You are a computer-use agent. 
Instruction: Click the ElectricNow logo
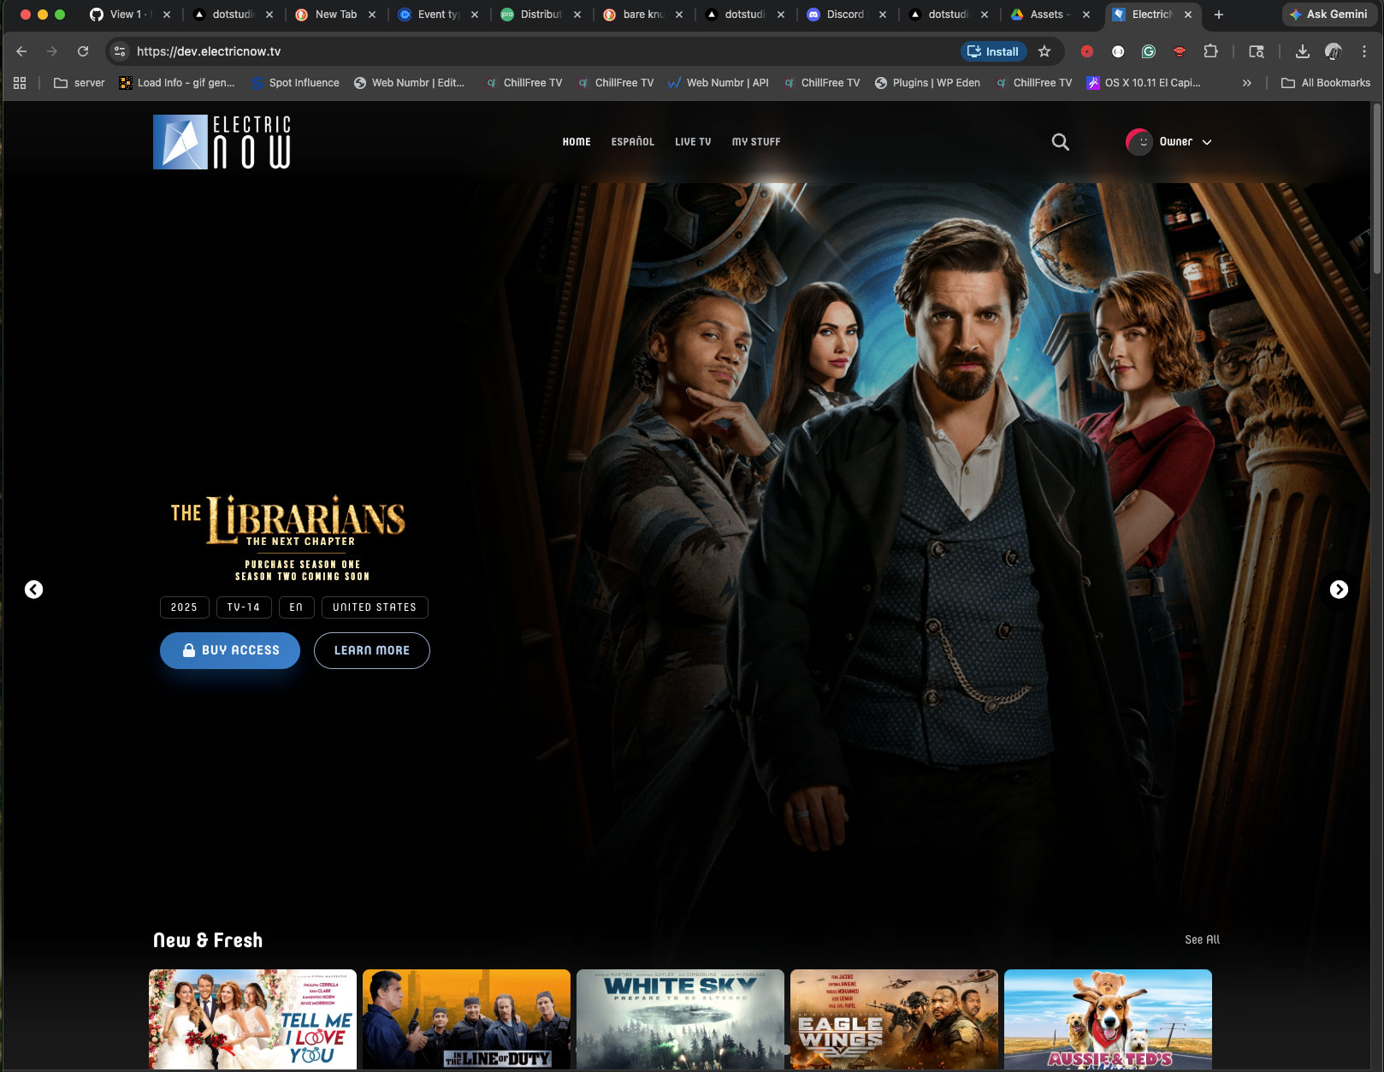[x=221, y=141]
